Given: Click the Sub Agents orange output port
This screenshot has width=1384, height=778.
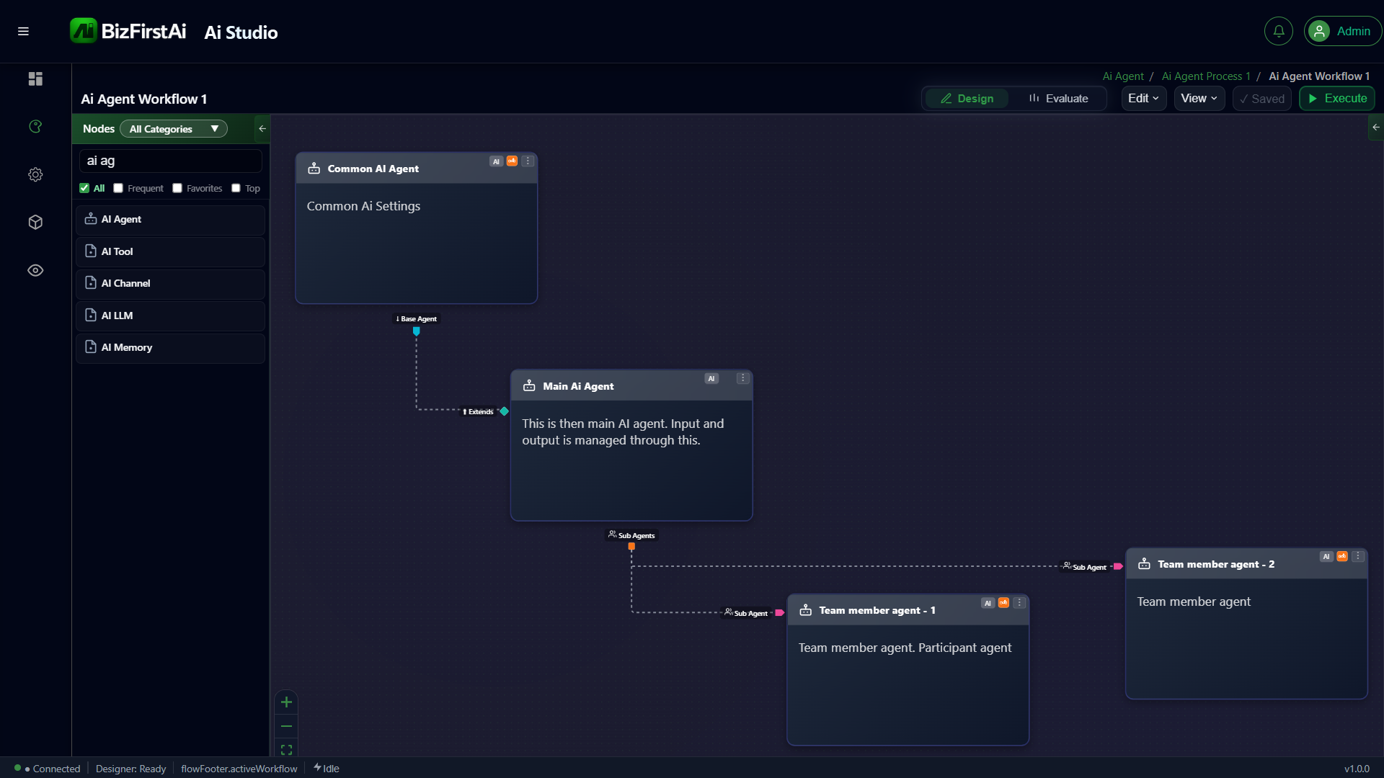Looking at the screenshot, I should tap(631, 547).
